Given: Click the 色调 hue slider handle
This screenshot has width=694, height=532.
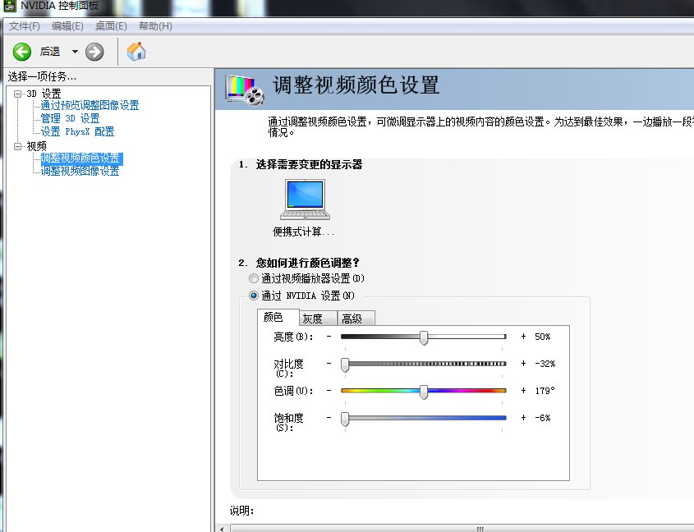Looking at the screenshot, I should [x=424, y=392].
